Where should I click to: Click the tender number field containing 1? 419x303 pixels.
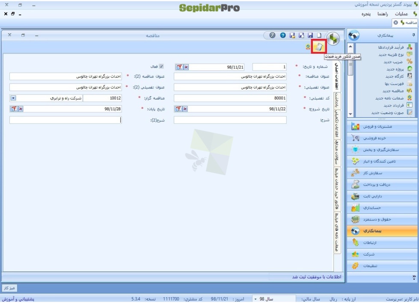(269, 67)
